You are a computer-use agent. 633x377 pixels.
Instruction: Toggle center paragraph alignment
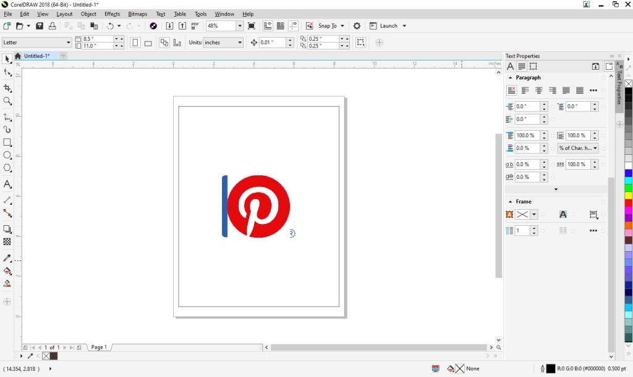point(538,91)
